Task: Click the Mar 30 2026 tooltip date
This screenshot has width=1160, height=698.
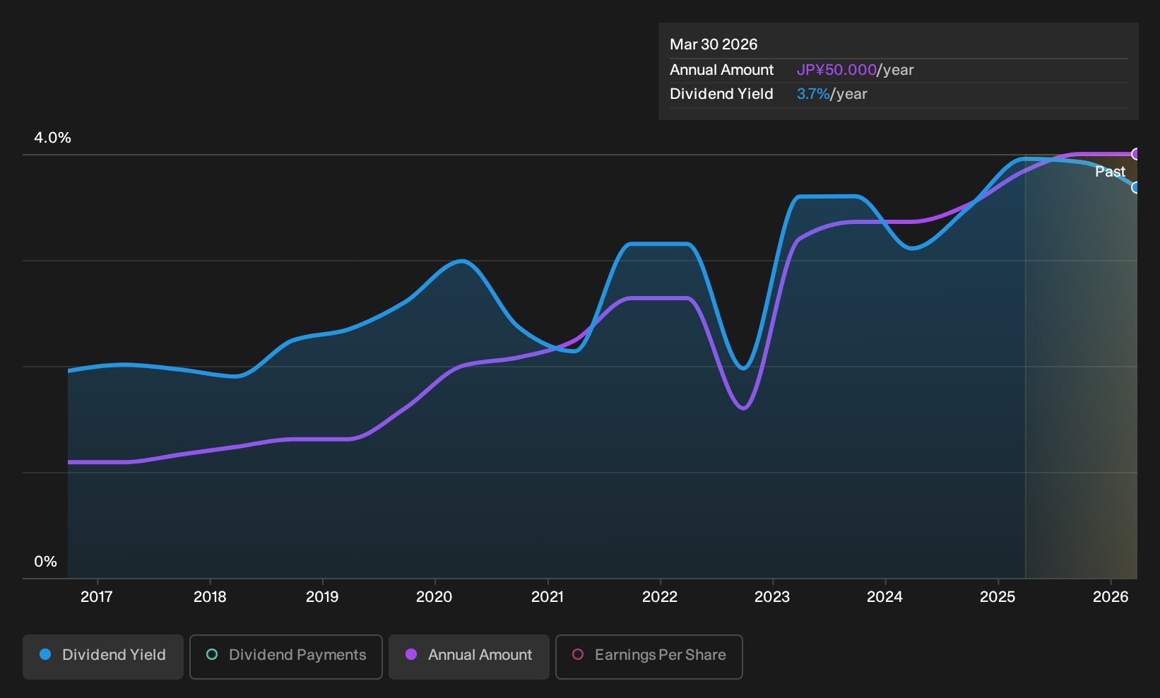Action: (x=714, y=45)
